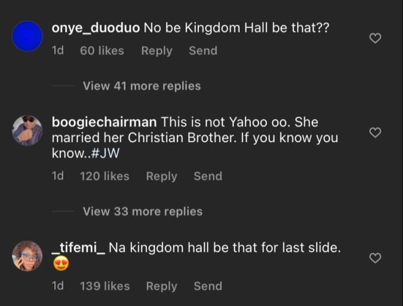Tap the heart on _tifemi_'s comment
Screen dimensions: 403x306
pyautogui.click(x=375, y=258)
